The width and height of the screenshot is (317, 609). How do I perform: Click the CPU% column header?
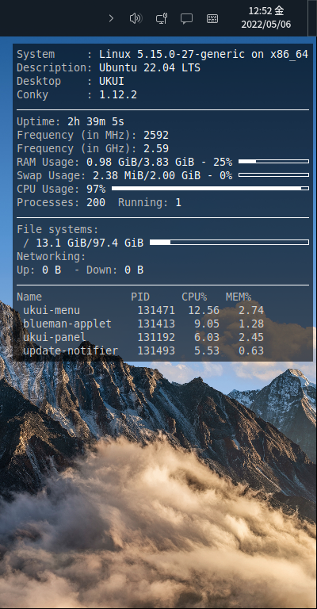(x=194, y=297)
